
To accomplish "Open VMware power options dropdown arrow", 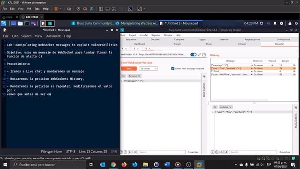I will [60, 9].
